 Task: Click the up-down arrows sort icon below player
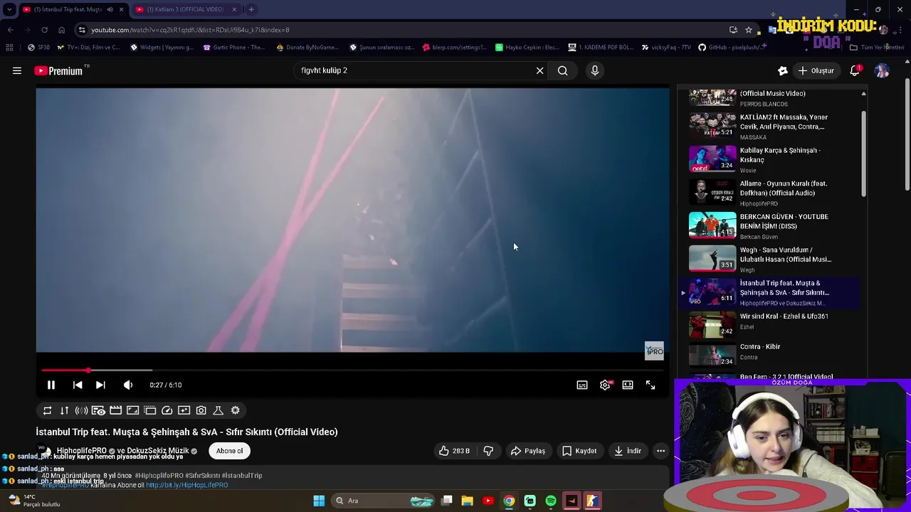point(64,410)
